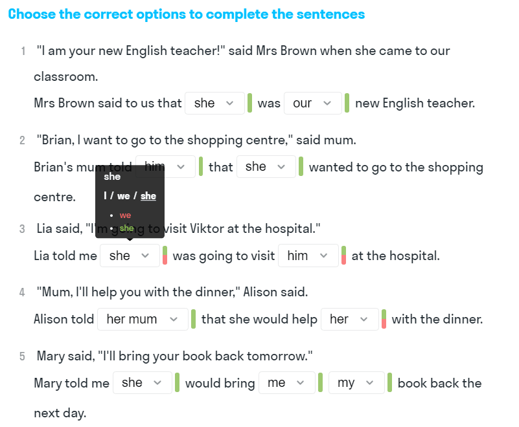Open the "she" dropdown before "wanted to go"

click(x=266, y=167)
